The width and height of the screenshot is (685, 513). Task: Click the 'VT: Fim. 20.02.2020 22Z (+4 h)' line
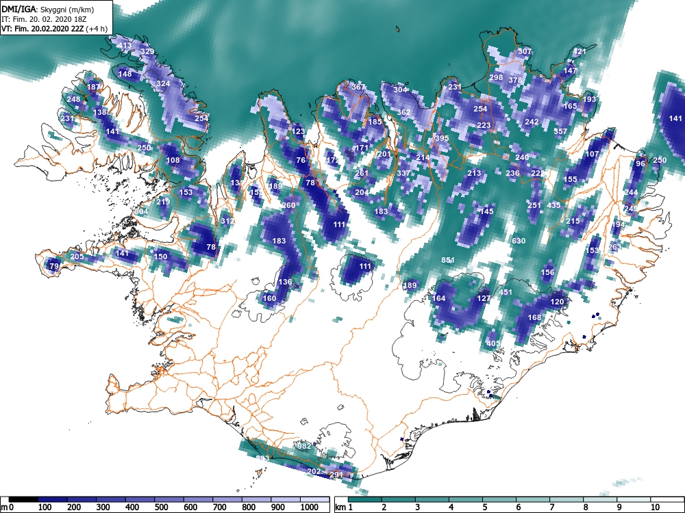(54, 29)
